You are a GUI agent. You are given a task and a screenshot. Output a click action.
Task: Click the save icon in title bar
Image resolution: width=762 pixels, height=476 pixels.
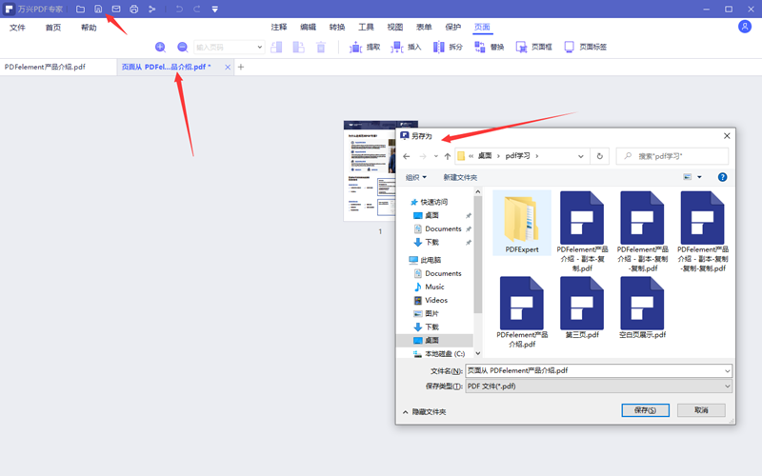[x=98, y=9]
